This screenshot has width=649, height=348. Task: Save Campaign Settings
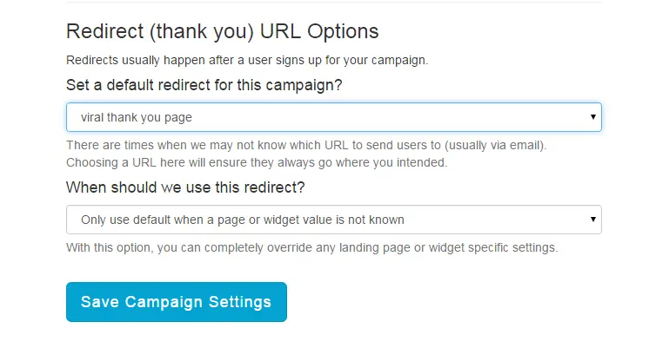(x=176, y=302)
